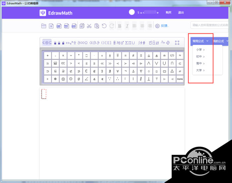The width and height of the screenshot is (232, 183).
Task: Insert the multiplication × symbol
Action: click(x=63, y=55)
